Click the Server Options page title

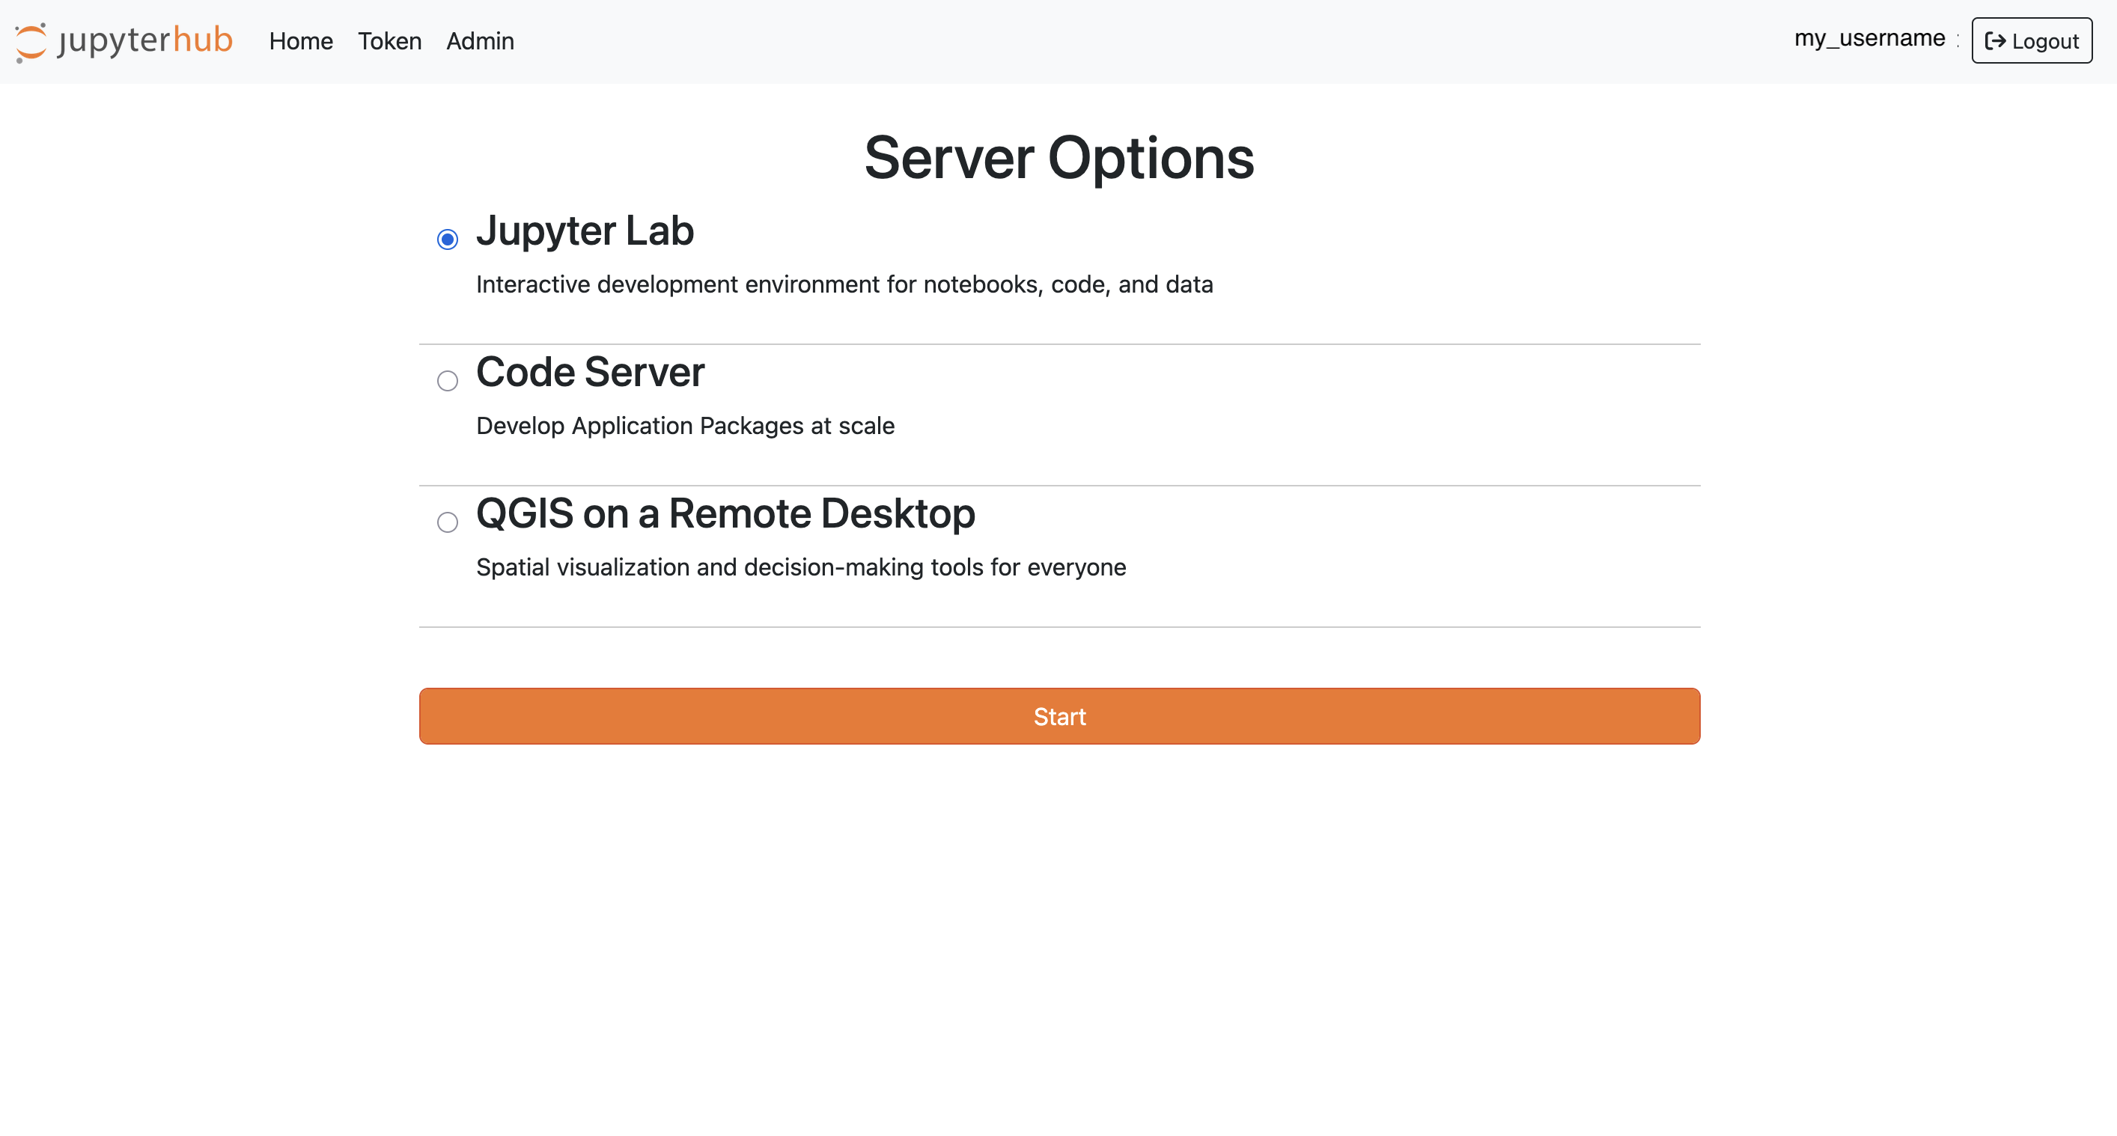(x=1059, y=158)
